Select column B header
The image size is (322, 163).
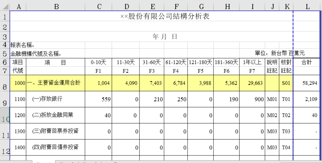(x=56, y=6)
